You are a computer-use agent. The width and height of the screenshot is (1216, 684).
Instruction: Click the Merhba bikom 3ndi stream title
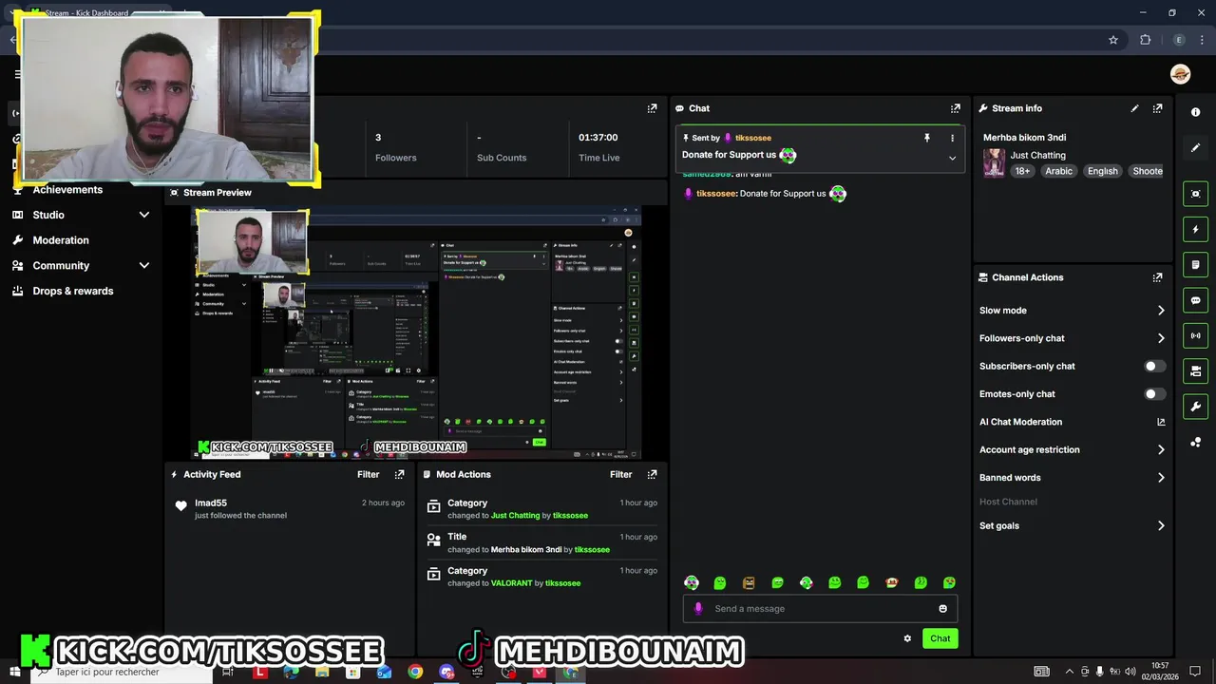click(1024, 138)
